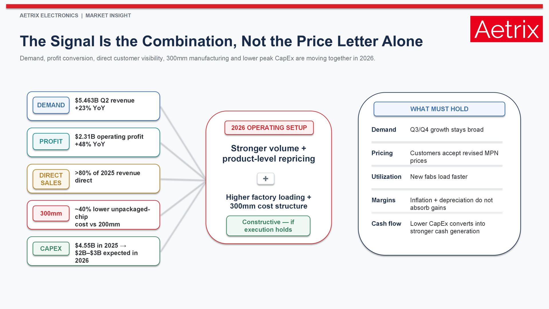Click the Constructive — if execution holds box
The height and width of the screenshot is (309, 549).
[x=268, y=226]
